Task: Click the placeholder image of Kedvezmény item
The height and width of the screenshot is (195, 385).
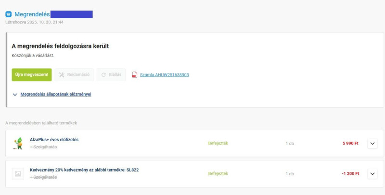Action: 18,174
